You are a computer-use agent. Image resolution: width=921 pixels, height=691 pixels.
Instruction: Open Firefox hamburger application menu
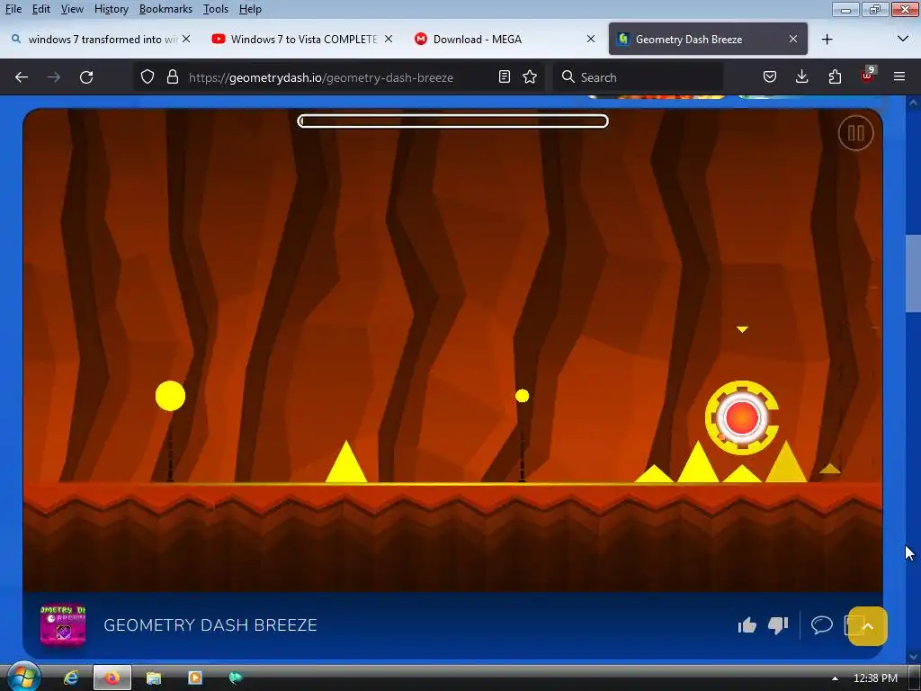[x=899, y=77]
